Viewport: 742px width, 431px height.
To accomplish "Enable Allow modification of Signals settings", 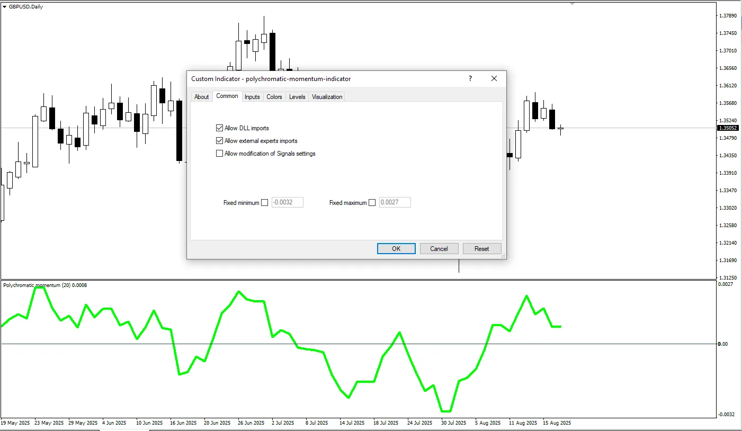I will coord(219,153).
